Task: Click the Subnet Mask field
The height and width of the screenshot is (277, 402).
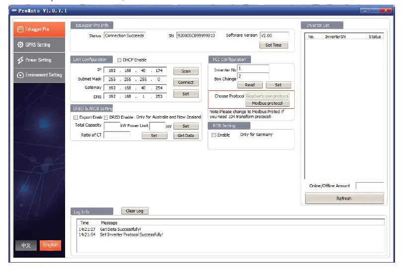Action: pyautogui.click(x=135, y=79)
